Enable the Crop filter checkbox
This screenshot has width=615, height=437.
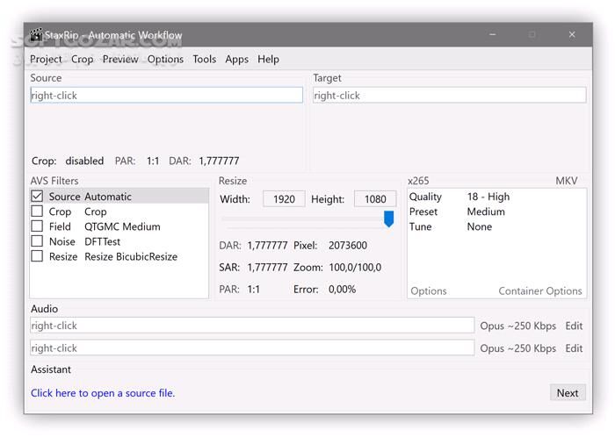click(x=37, y=211)
